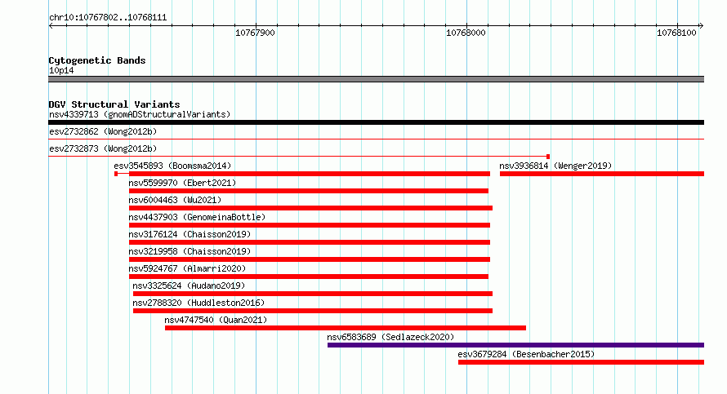Click the 10p14 band label

coord(61,71)
